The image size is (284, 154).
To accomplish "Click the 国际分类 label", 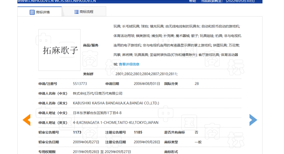I will tap(171, 84).
